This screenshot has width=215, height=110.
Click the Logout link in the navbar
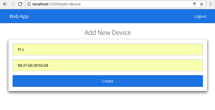point(200,16)
